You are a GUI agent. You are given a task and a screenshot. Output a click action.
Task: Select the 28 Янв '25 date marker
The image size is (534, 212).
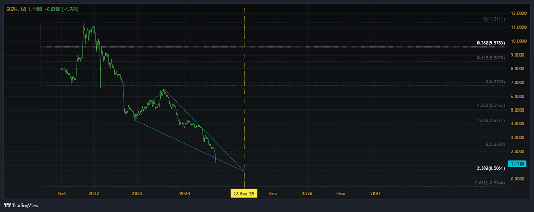pos(244,194)
